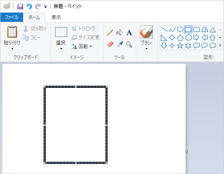Select the Oval shape
The height and width of the screenshot is (174, 224).
[x=180, y=30]
